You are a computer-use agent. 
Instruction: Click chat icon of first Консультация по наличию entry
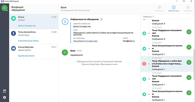[144, 49]
